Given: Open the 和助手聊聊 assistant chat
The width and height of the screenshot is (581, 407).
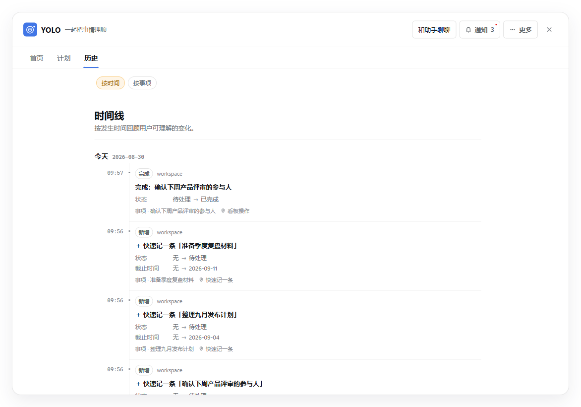Looking at the screenshot, I should (434, 30).
